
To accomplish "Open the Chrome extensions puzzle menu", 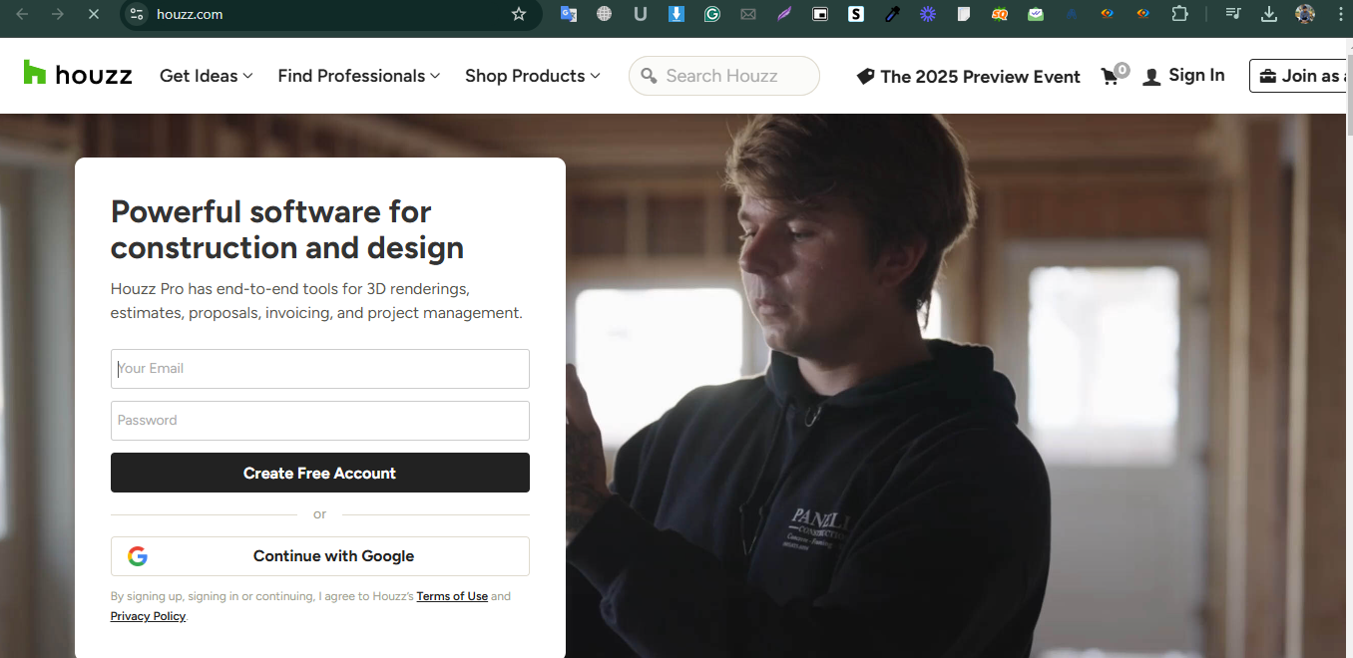I will (1179, 14).
